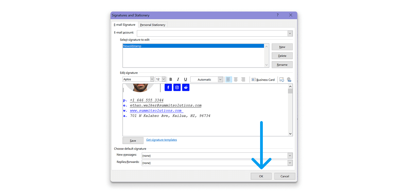
Task: Expand the Aptos font name dropdown
Action: 152,79
